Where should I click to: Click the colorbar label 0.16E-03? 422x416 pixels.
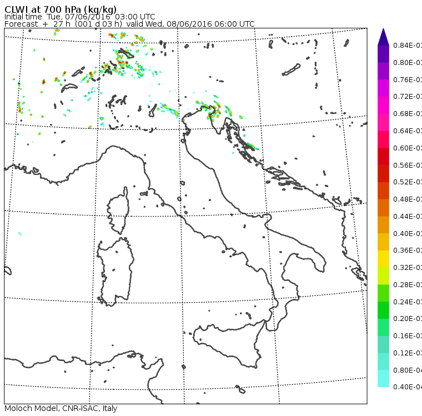408,336
